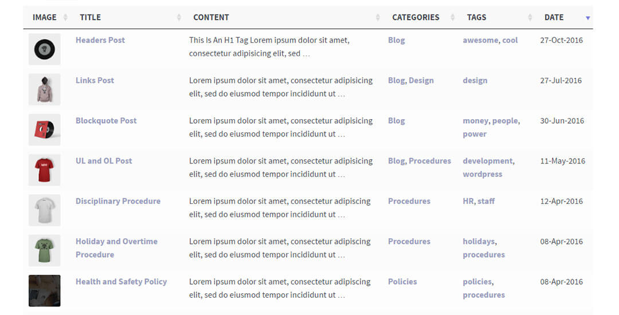Viewport: 619px width, 315px height.
Task: Sort table by Image column arrows
Action: pyautogui.click(x=65, y=18)
